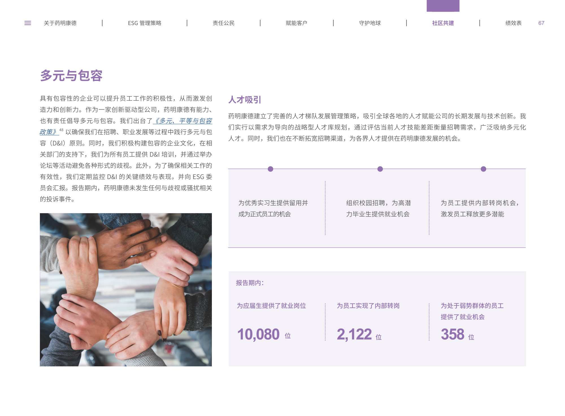Open the 守护地球 section
Screen dimensions: 565x416
tap(370, 23)
